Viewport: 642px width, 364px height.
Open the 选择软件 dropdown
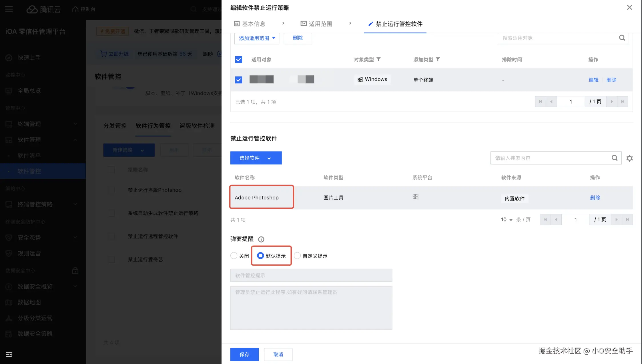pos(256,158)
